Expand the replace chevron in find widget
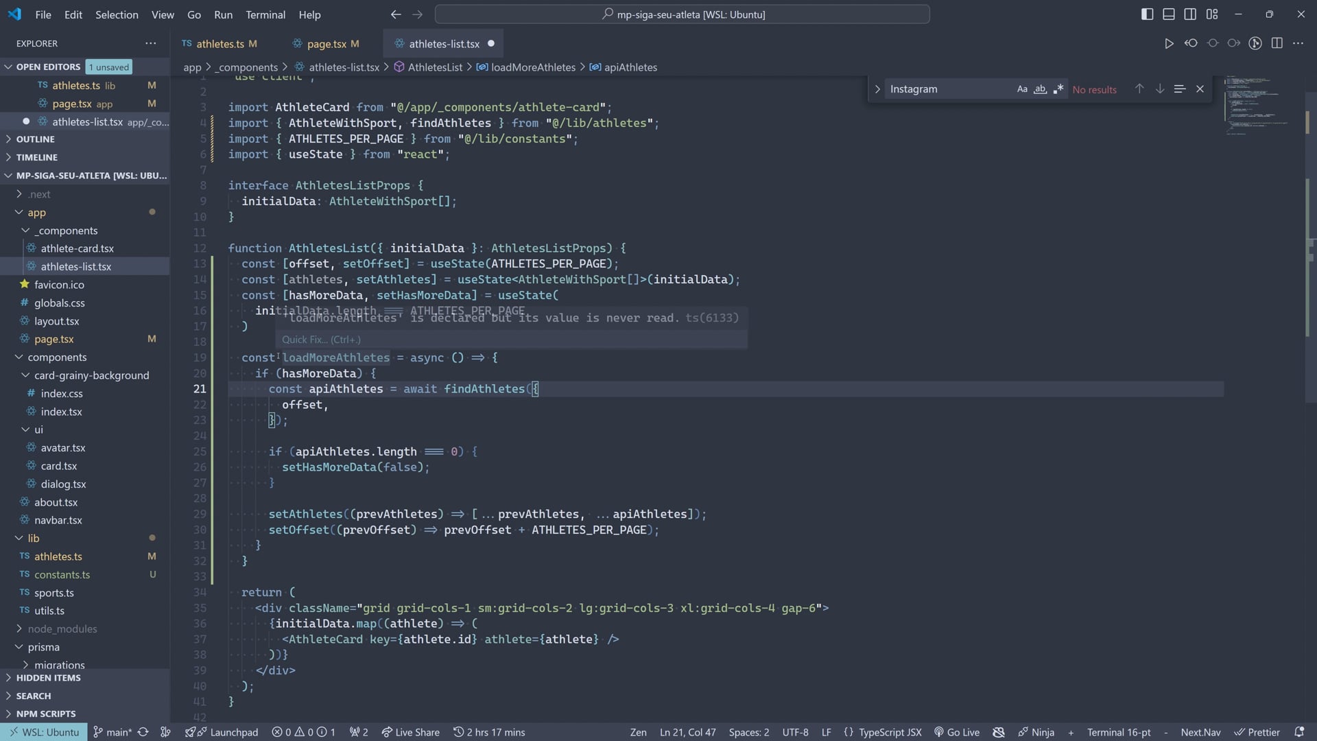Screen dimensions: 1317x741 coord(877,89)
